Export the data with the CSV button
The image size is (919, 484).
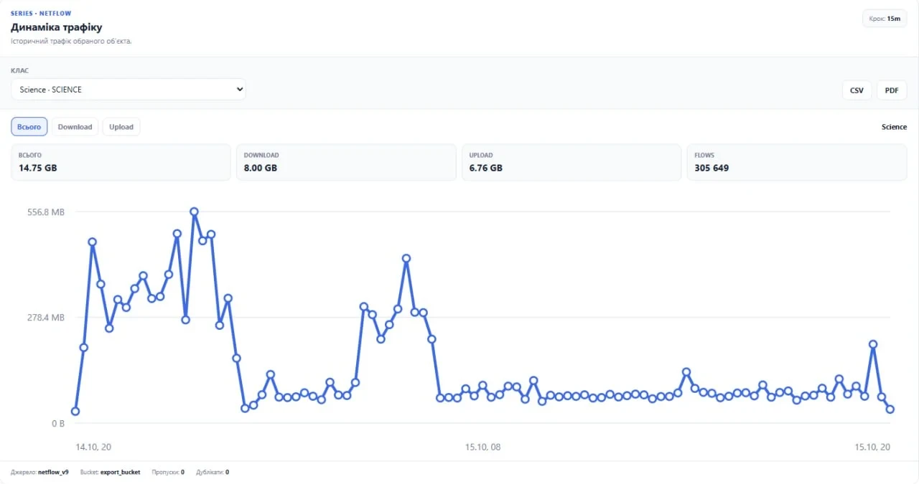click(857, 90)
